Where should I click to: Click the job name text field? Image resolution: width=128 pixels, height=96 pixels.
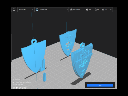tap(23, 82)
